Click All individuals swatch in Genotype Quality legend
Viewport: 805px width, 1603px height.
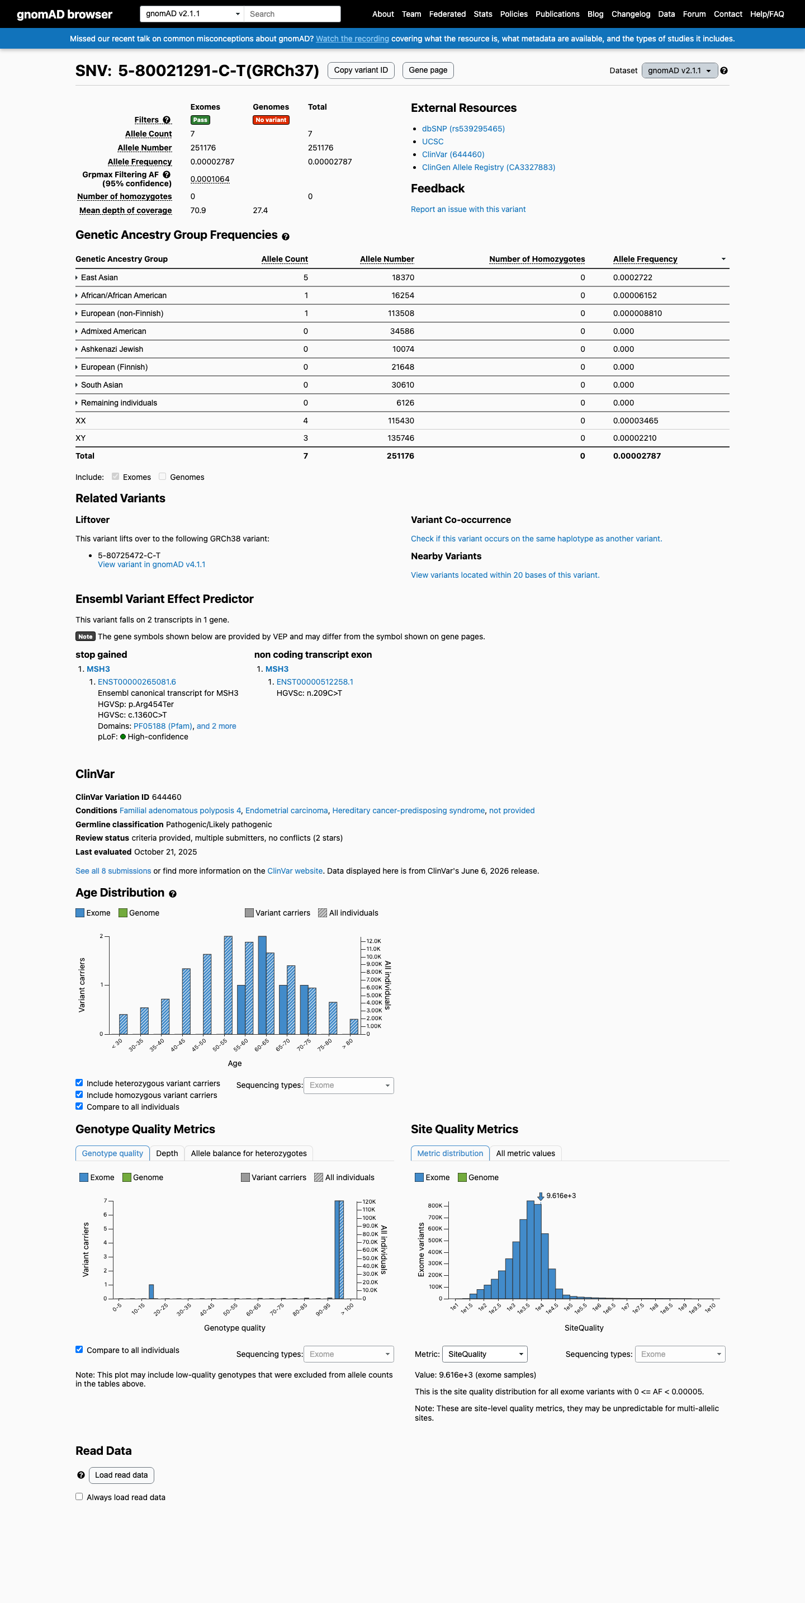(x=319, y=1177)
